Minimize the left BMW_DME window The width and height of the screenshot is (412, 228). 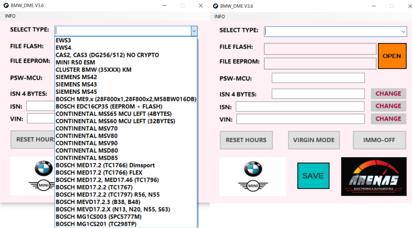click(165, 6)
